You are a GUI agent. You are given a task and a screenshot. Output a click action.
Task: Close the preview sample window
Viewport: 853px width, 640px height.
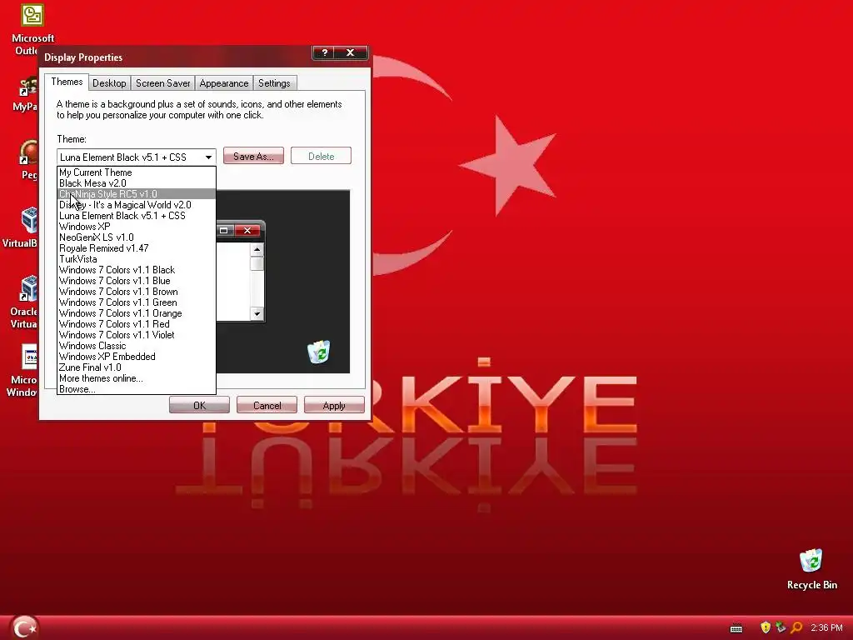click(x=247, y=230)
